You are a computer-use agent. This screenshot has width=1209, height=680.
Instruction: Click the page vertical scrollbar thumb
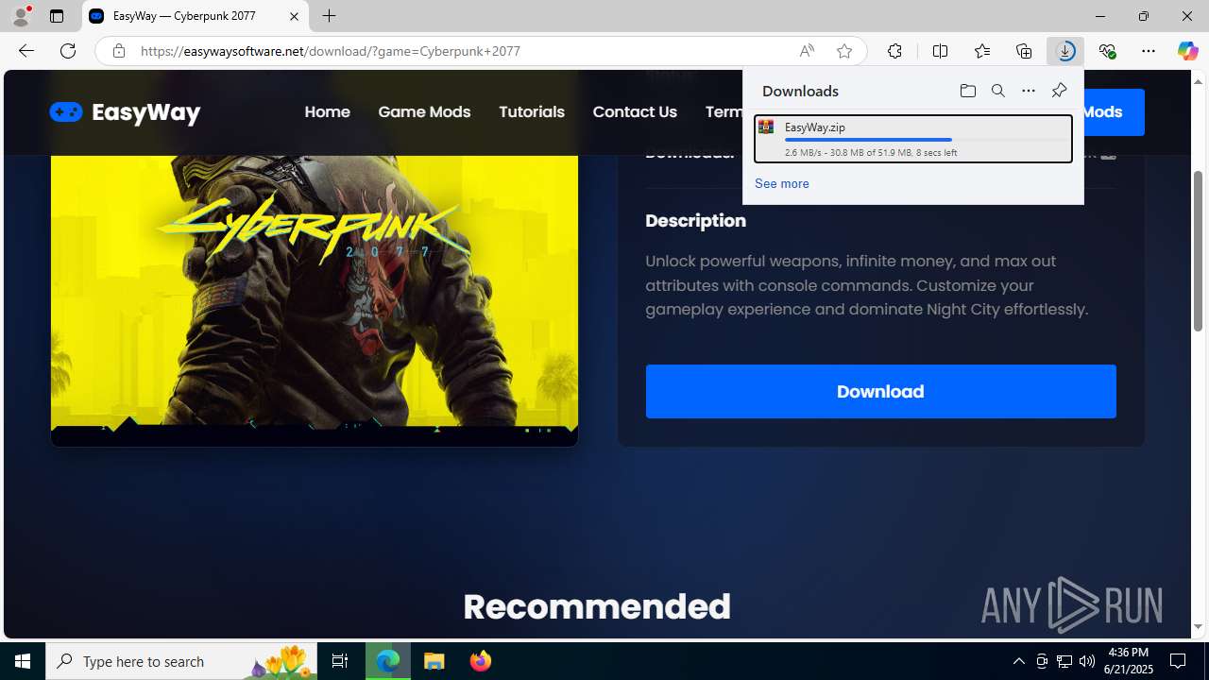(x=1198, y=251)
